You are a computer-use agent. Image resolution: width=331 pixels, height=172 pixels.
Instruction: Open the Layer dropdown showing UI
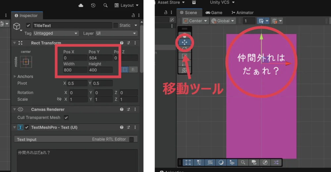pos(116,33)
